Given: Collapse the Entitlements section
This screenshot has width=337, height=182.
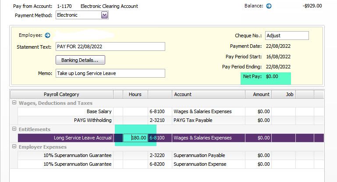Looking at the screenshot, I should tap(14, 129).
